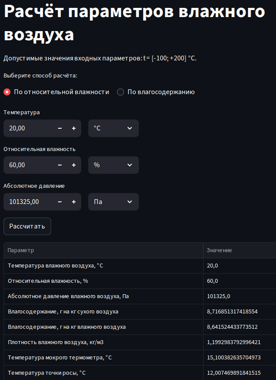Click the minus icon for Температура

60,128
